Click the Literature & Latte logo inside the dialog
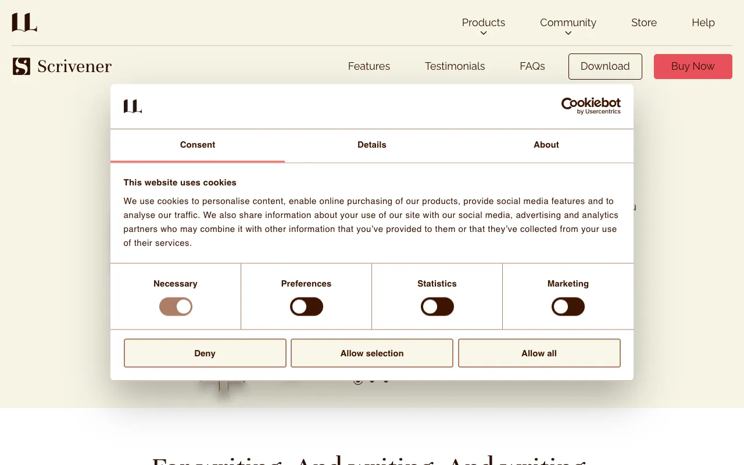 point(133,106)
